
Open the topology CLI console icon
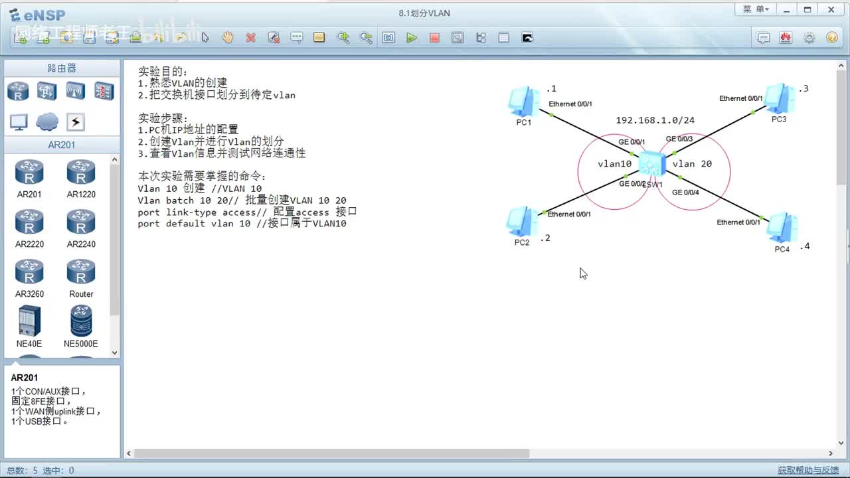(527, 38)
